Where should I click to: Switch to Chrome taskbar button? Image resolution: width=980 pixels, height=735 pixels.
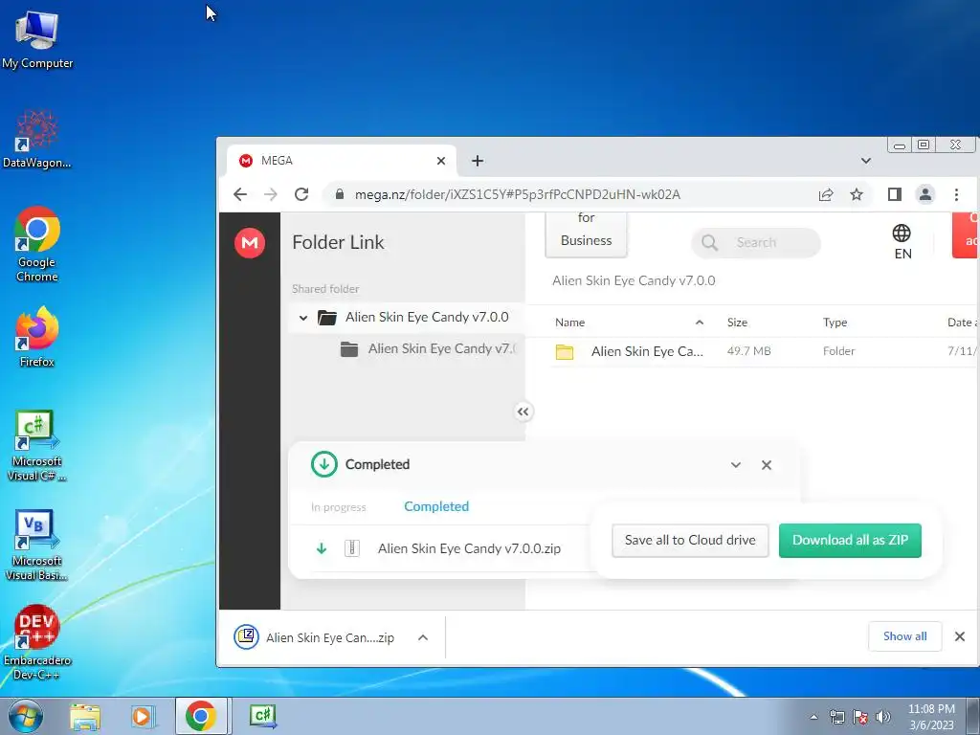201,716
